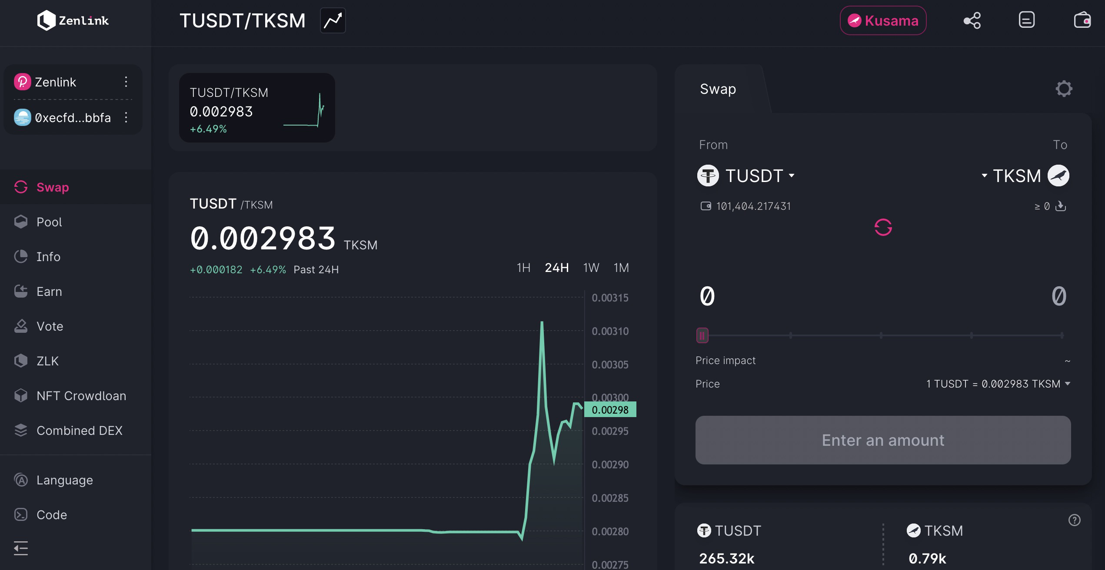The height and width of the screenshot is (570, 1105).
Task: Click the Enter an amount button
Action: 883,440
